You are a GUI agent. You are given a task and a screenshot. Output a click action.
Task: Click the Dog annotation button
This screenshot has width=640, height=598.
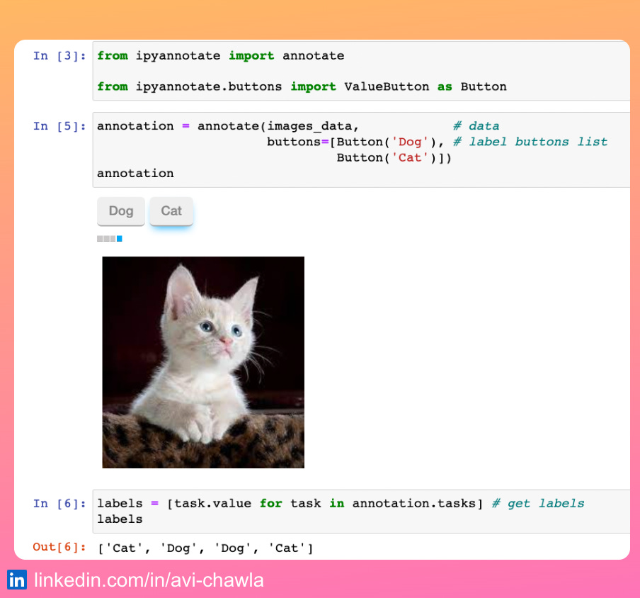click(x=120, y=210)
